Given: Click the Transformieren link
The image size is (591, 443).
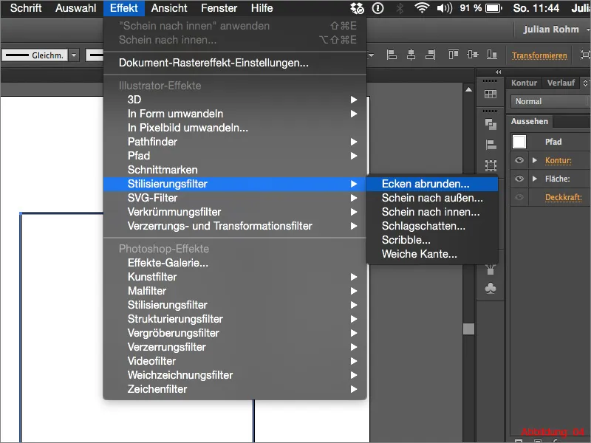Looking at the screenshot, I should pyautogui.click(x=539, y=55).
